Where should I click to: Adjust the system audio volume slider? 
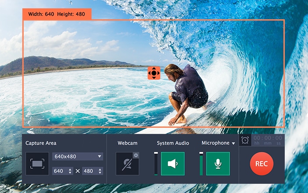(156, 164)
